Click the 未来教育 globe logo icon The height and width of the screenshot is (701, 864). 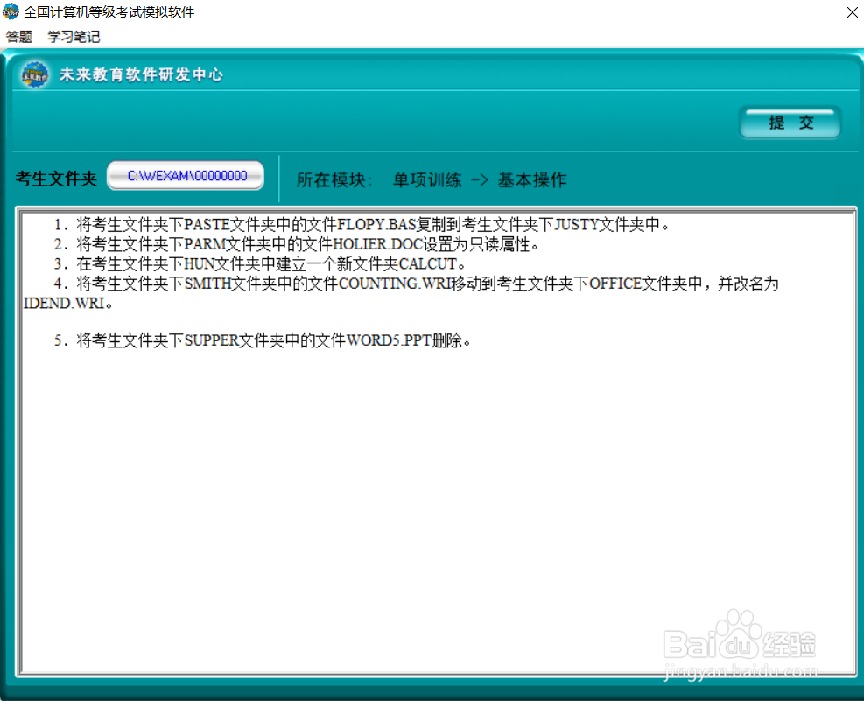pyautogui.click(x=35, y=74)
